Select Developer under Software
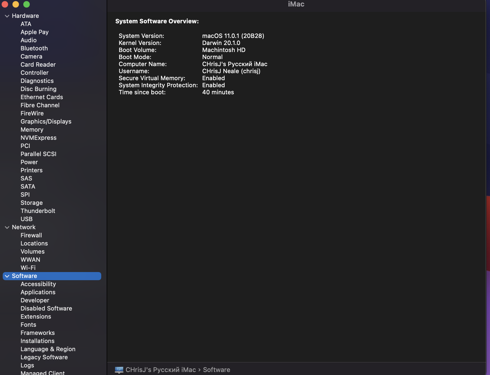This screenshot has height=375, width=490. pyautogui.click(x=35, y=300)
